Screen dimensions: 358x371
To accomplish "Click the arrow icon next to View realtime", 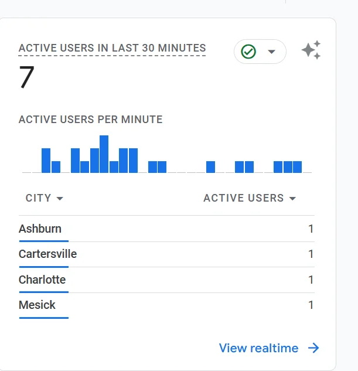I will [314, 348].
